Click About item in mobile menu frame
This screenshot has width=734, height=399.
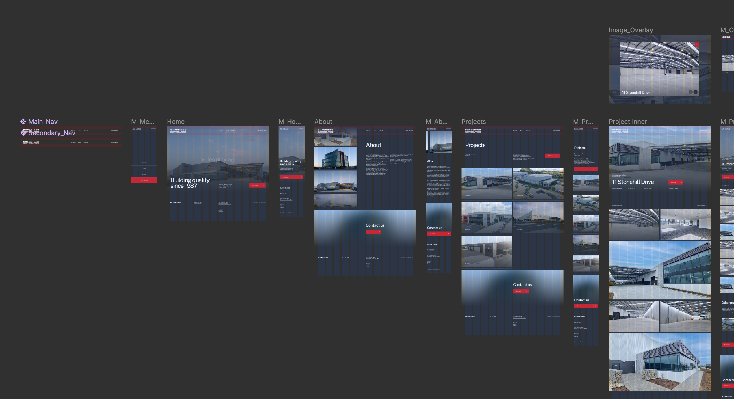(x=144, y=169)
